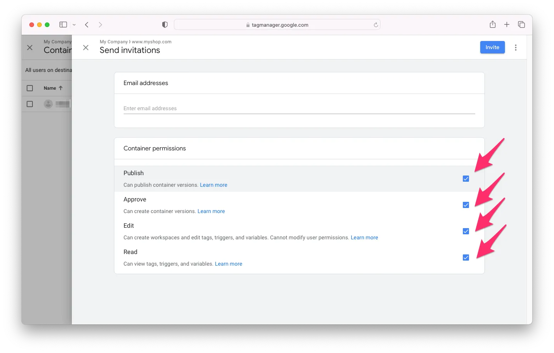
Task: Open the Safari share icon
Action: (493, 25)
